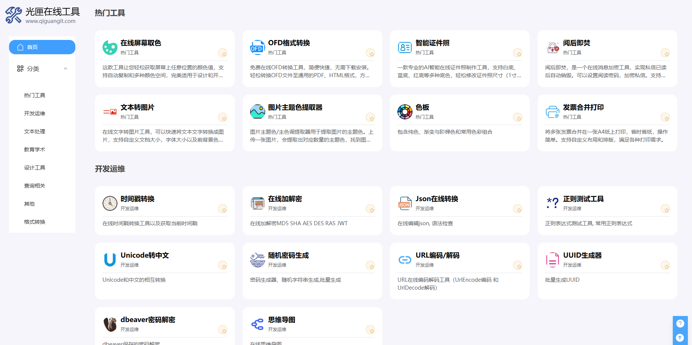Select the 色板 color wheel icon
This screenshot has width=692, height=345.
pyautogui.click(x=405, y=112)
